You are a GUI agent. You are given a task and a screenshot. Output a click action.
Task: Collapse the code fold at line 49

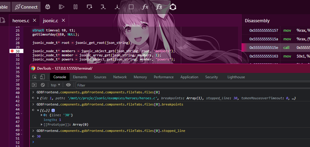21,130
